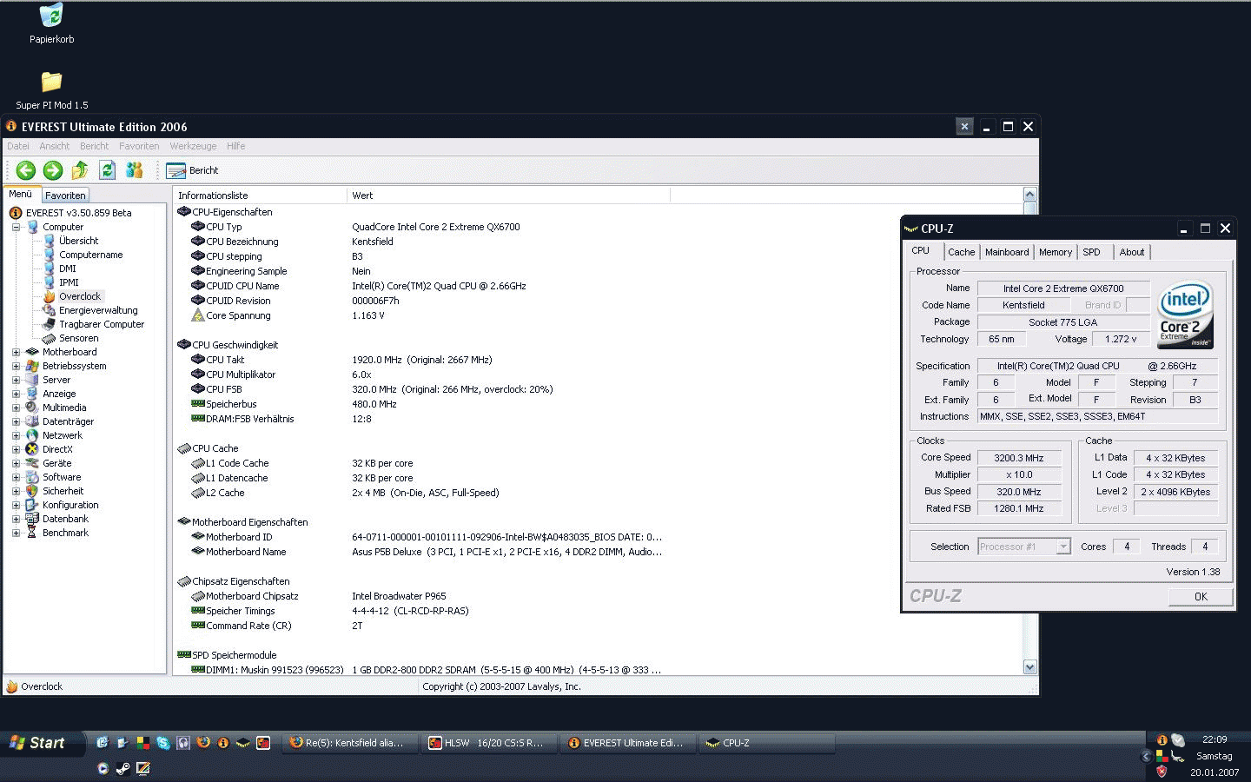This screenshot has width=1251, height=782.
Task: Select the Core Spannung row
Action: tap(288, 315)
